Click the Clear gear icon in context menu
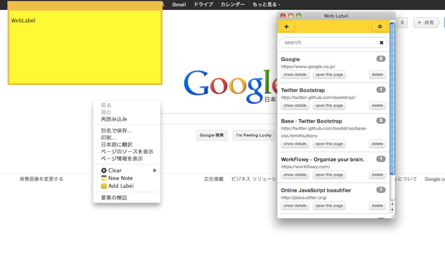This screenshot has width=445, height=278. tap(104, 170)
